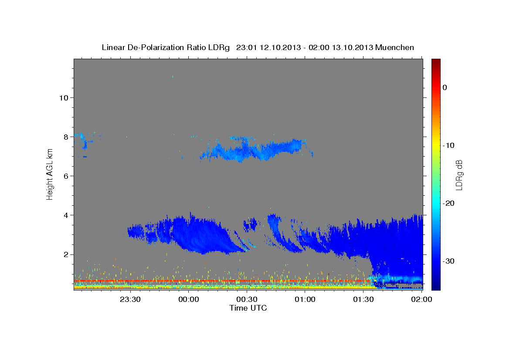523x348 pixels.
Task: Click the colorbar value label '-30'
Action: click(x=449, y=261)
